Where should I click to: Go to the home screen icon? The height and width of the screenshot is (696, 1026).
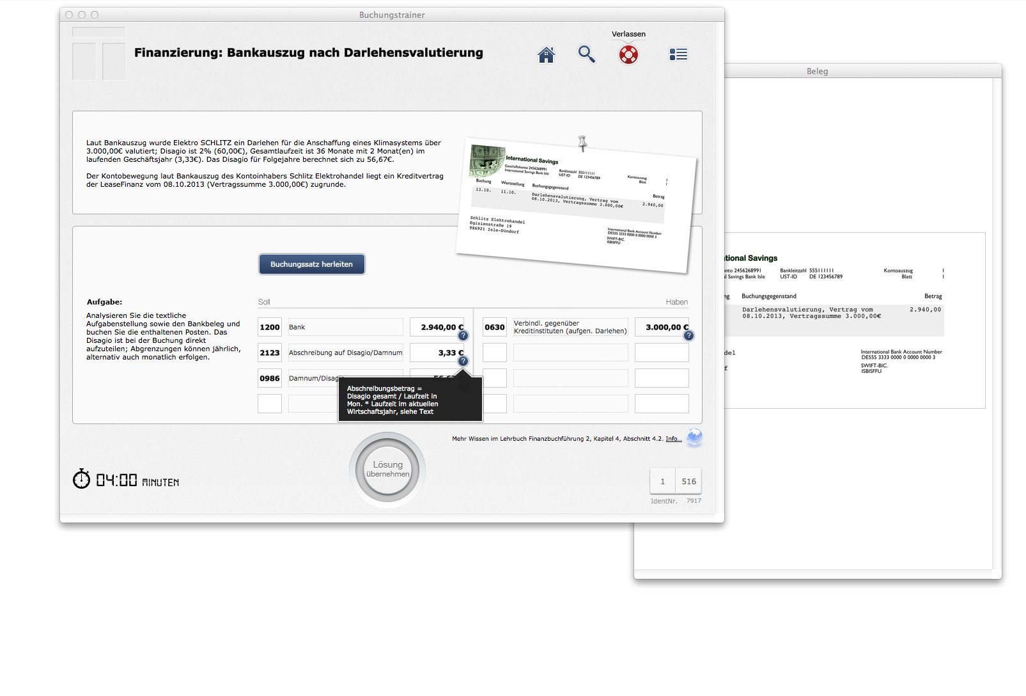point(546,55)
